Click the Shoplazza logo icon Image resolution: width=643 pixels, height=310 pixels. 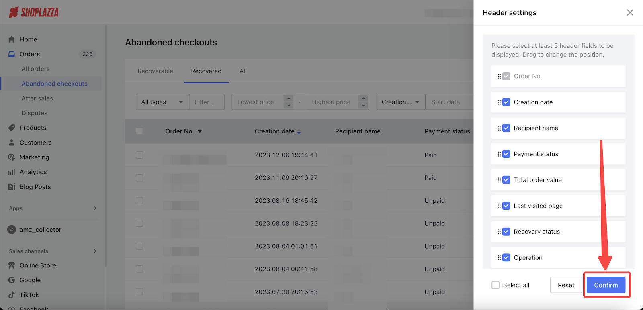click(14, 12)
